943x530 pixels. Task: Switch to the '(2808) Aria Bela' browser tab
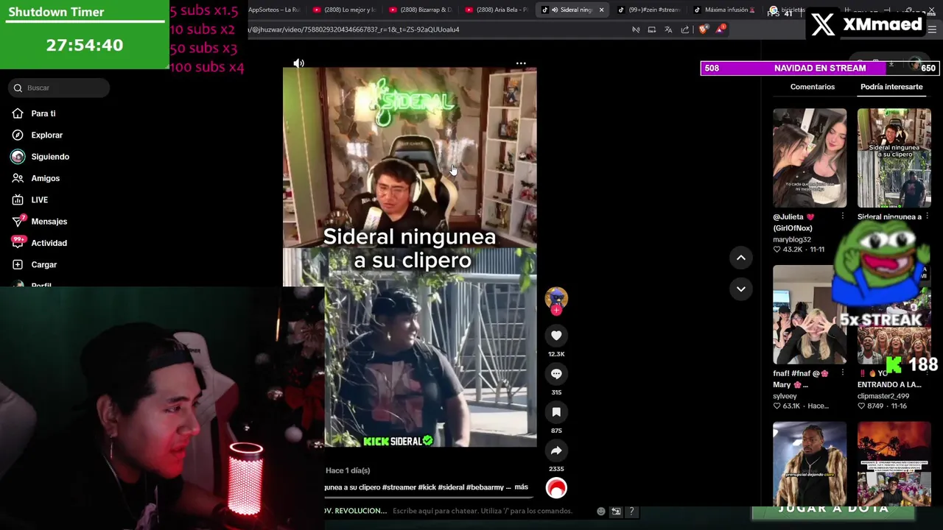497,10
